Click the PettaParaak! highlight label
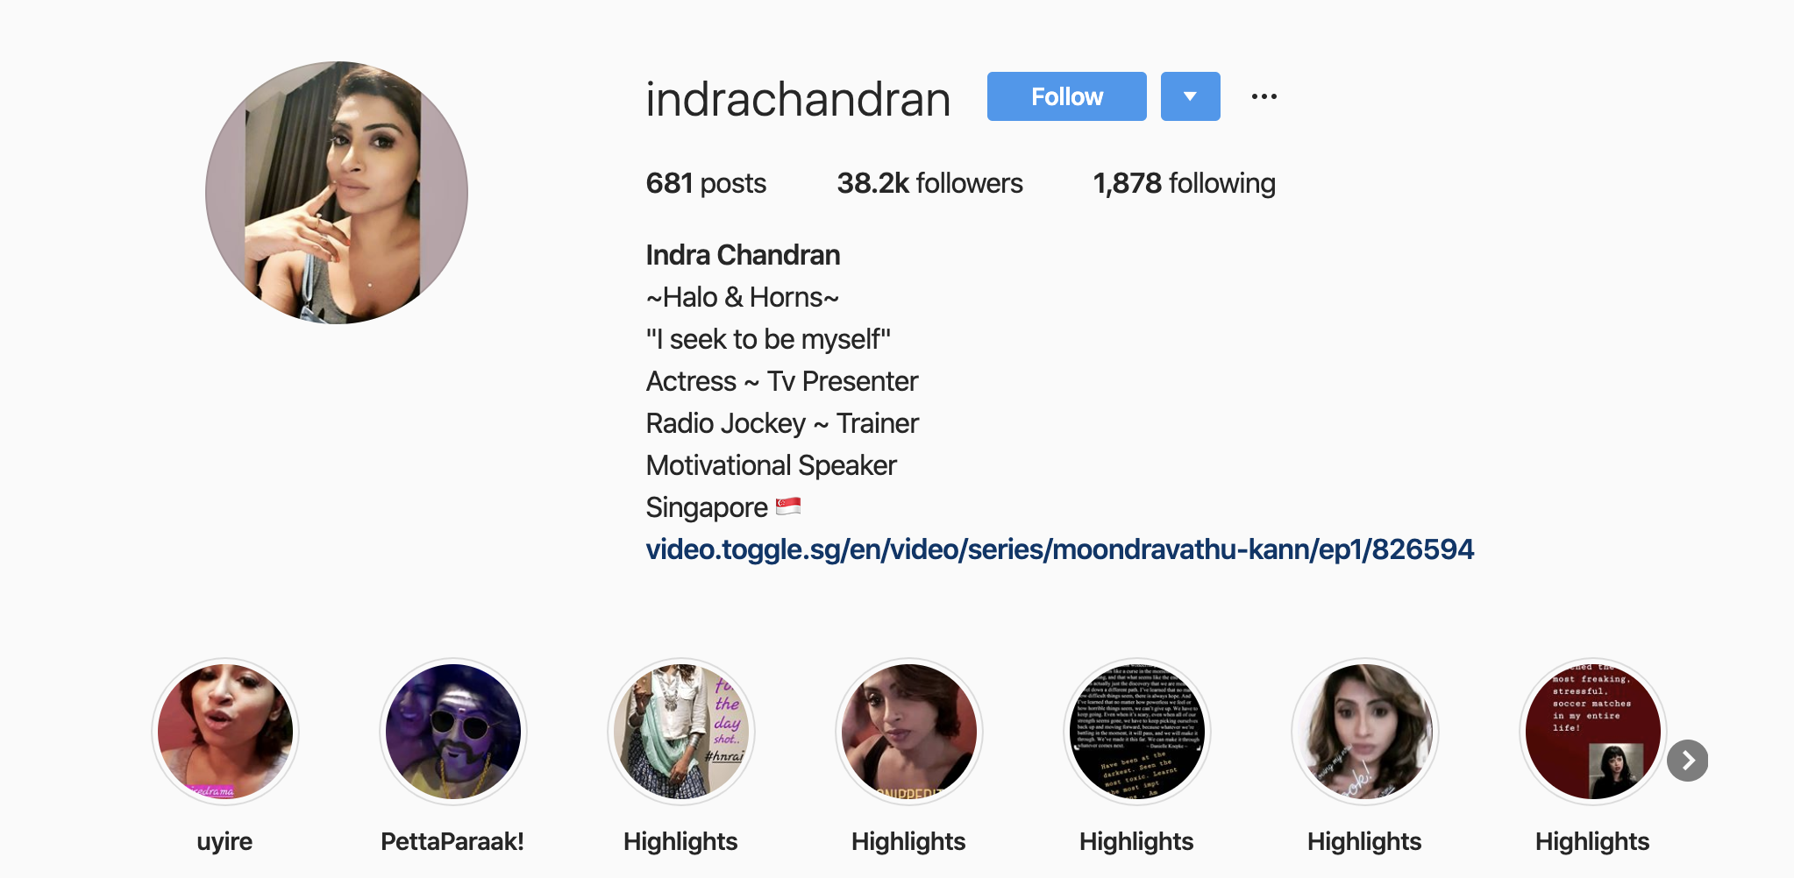 tap(452, 841)
